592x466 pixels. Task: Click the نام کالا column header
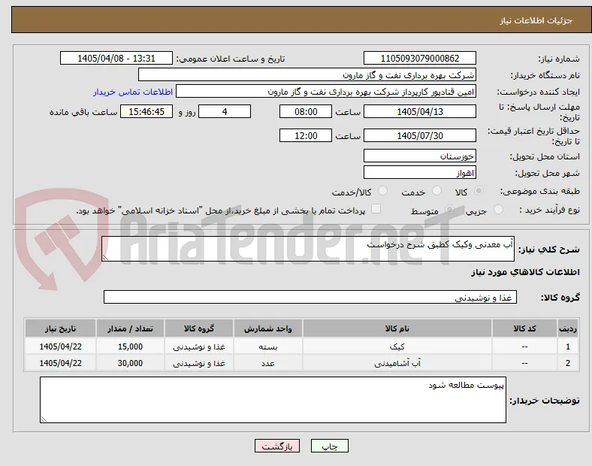coord(397,328)
